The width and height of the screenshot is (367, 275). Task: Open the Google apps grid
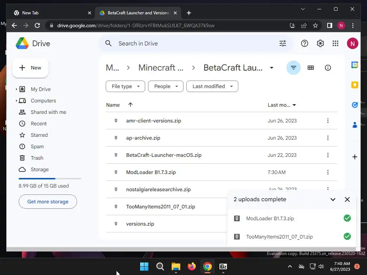[x=335, y=43]
